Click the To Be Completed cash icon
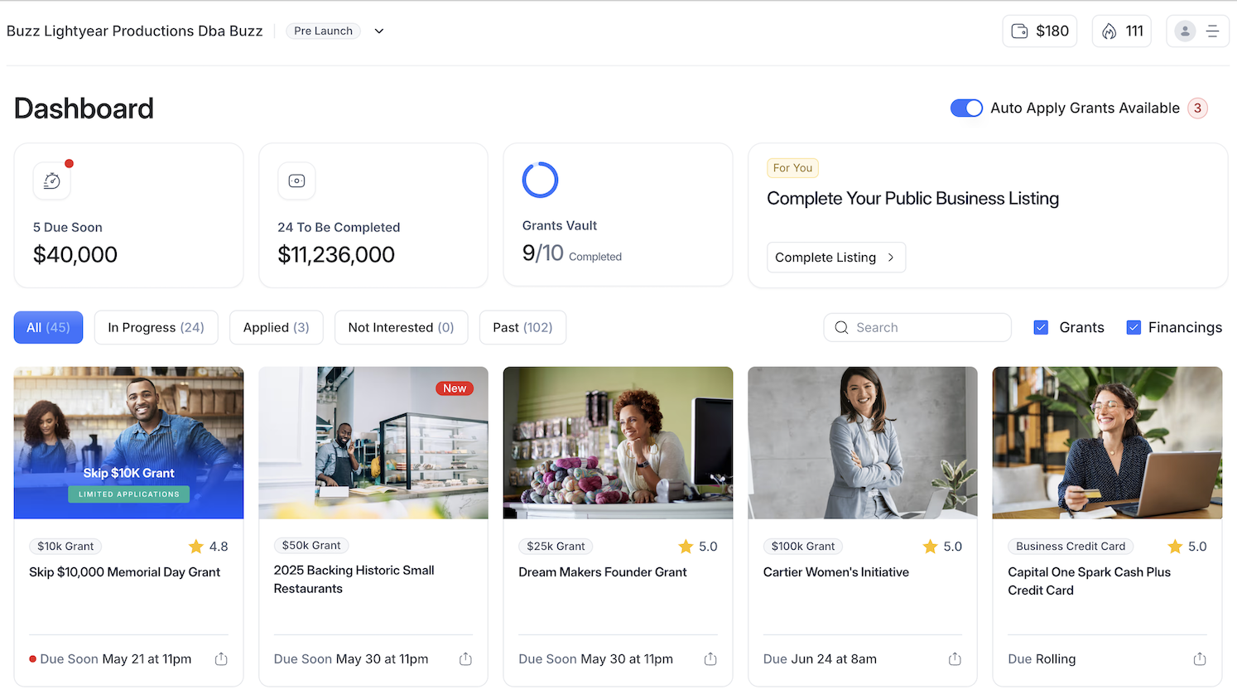 pyautogui.click(x=296, y=181)
